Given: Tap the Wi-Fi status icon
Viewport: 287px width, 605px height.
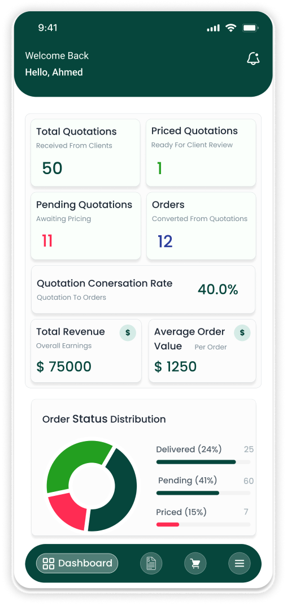Looking at the screenshot, I should [x=231, y=28].
